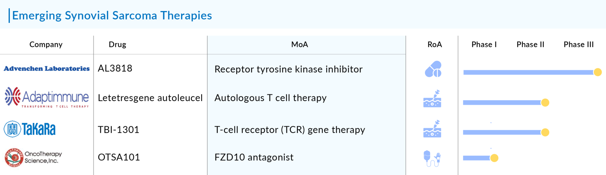Click the yellow Phase I marker for OTSA101
Screen dimensions: 606x175
(x=494, y=158)
